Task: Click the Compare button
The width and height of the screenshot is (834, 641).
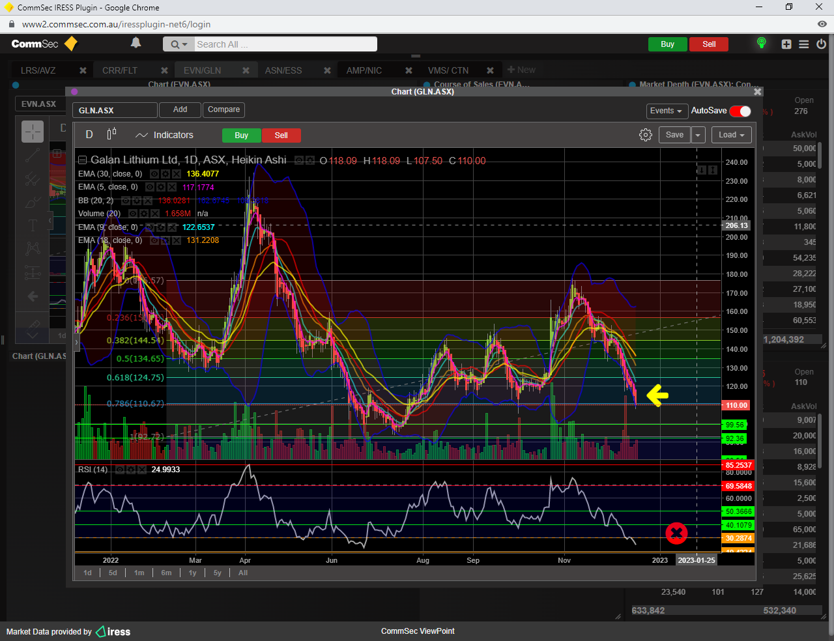Action: pyautogui.click(x=223, y=109)
